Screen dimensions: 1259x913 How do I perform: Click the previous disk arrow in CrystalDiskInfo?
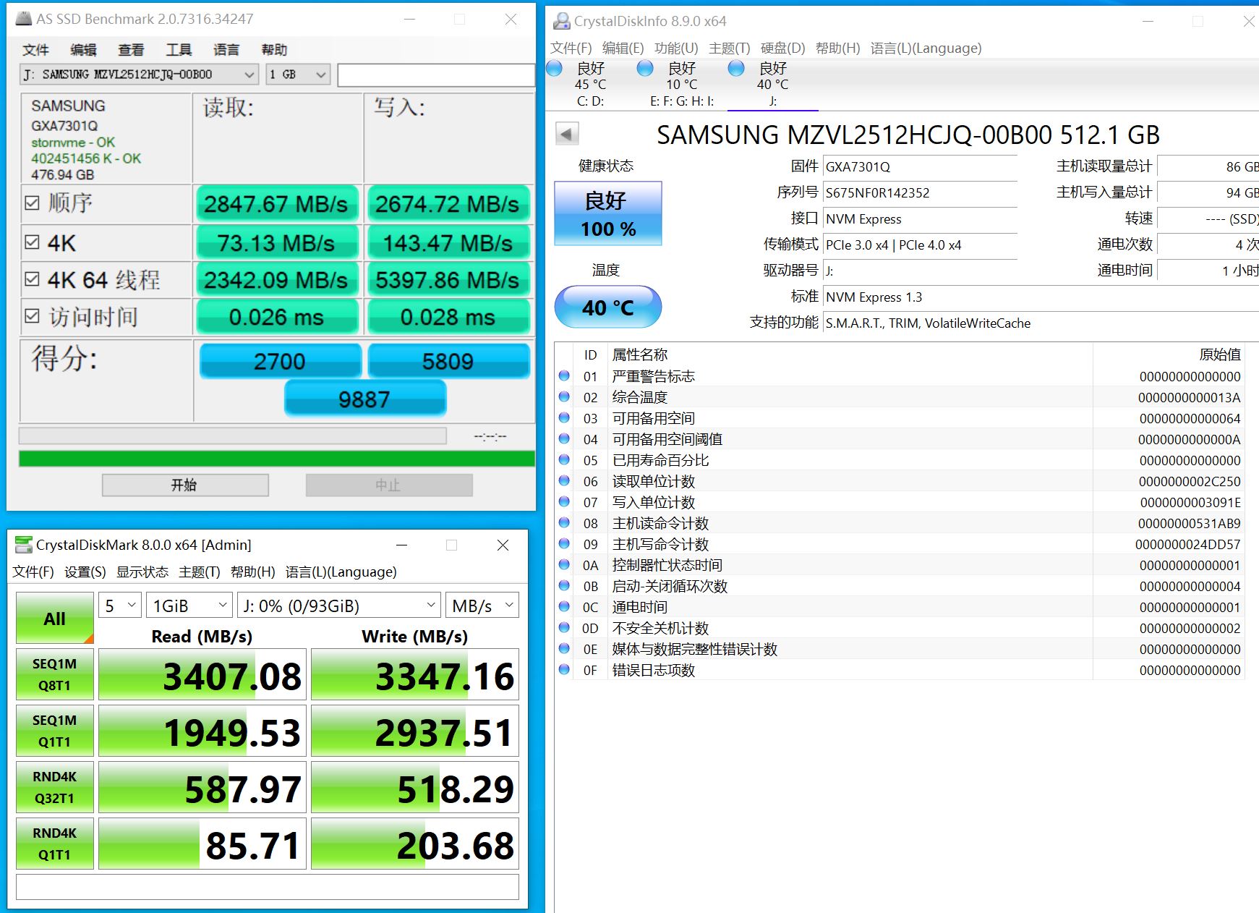pos(567,134)
